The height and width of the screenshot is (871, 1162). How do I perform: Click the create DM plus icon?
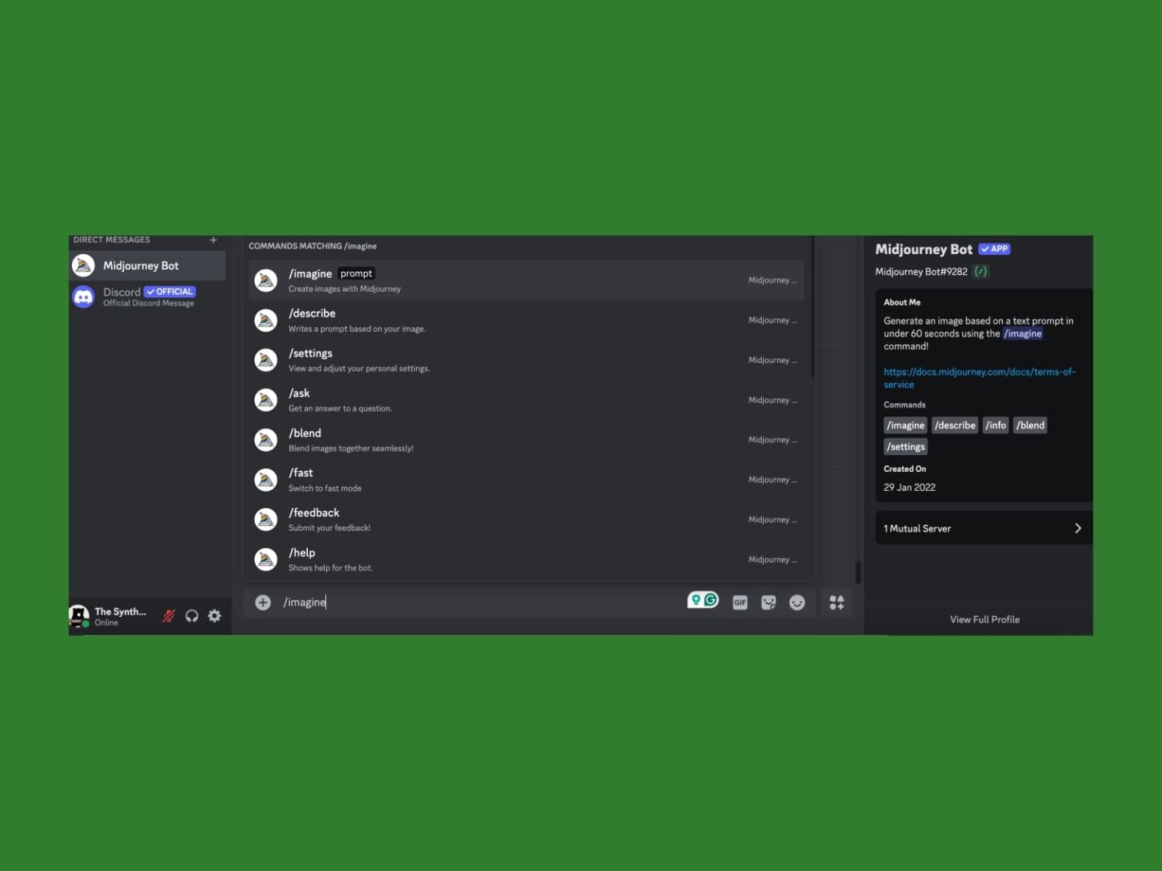pyautogui.click(x=213, y=240)
